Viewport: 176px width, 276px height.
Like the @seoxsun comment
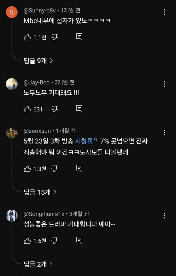tap(28, 168)
